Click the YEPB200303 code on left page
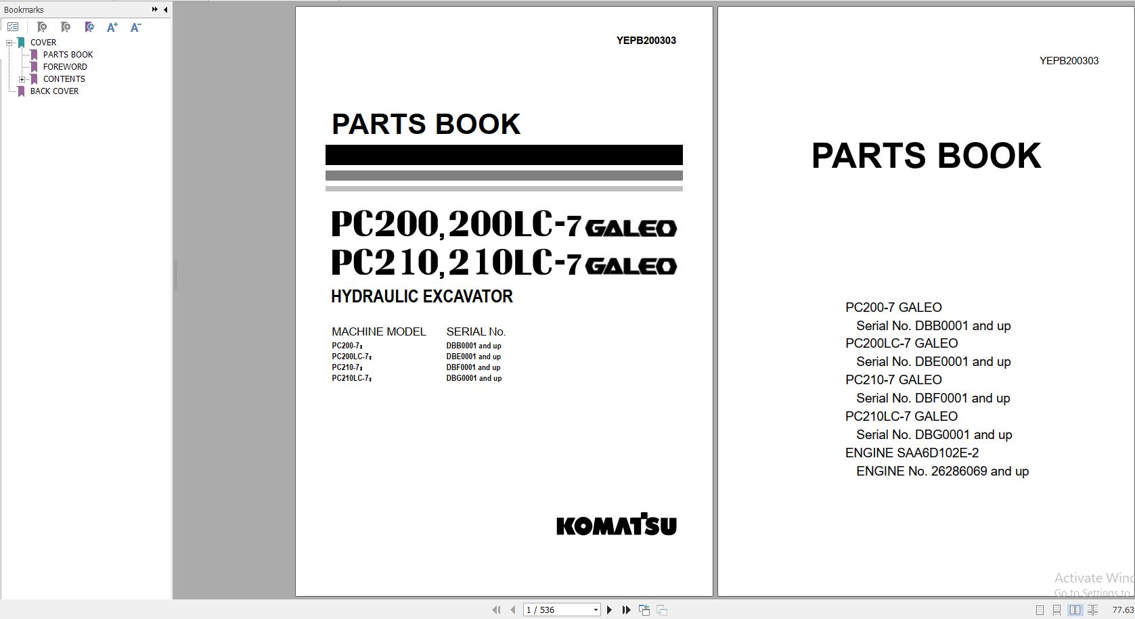The height and width of the screenshot is (619, 1135). point(646,41)
